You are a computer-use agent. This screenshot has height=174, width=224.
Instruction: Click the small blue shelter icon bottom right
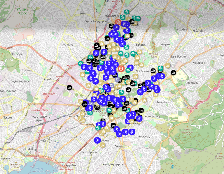(x=173, y=167)
